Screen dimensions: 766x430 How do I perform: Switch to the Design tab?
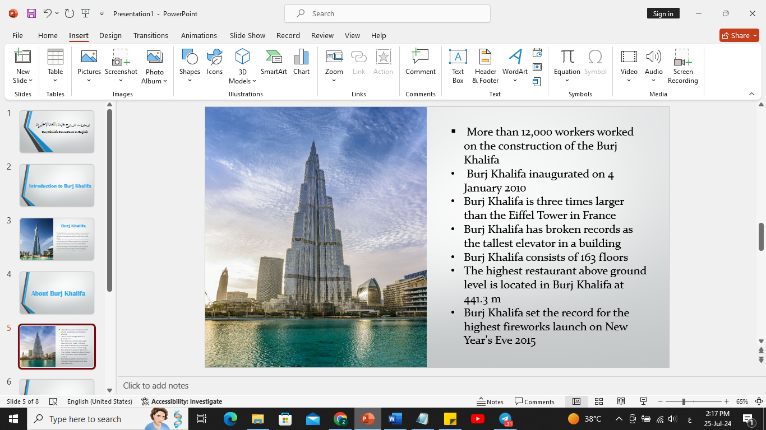pyautogui.click(x=110, y=35)
